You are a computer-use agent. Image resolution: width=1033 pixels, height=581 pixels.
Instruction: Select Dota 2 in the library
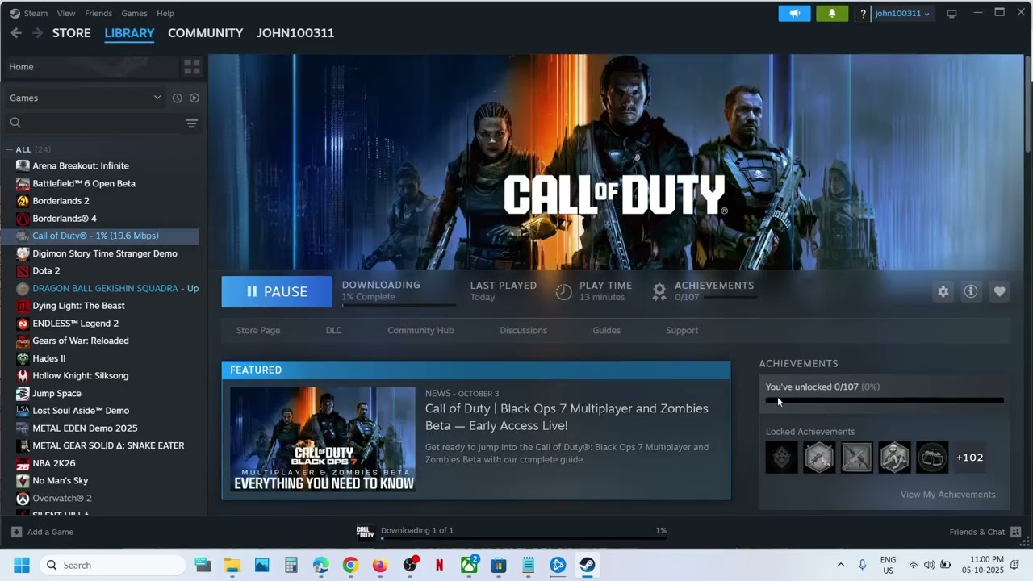coord(46,270)
